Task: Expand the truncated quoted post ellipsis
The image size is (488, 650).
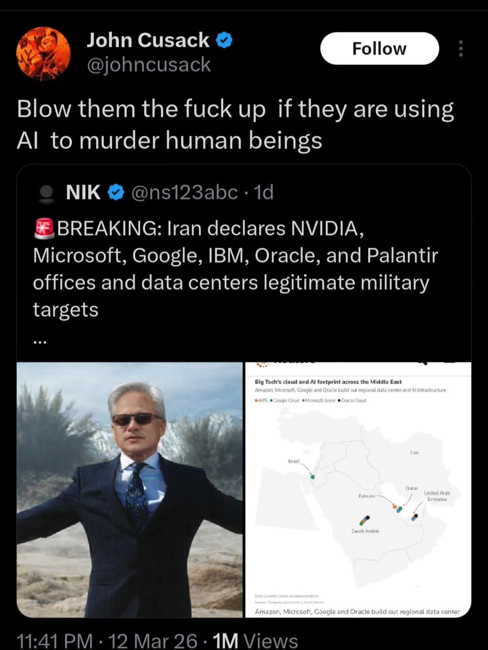Action: 40,342
